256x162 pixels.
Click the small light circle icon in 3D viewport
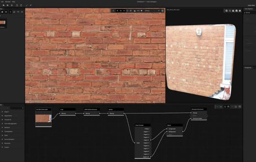point(230,11)
